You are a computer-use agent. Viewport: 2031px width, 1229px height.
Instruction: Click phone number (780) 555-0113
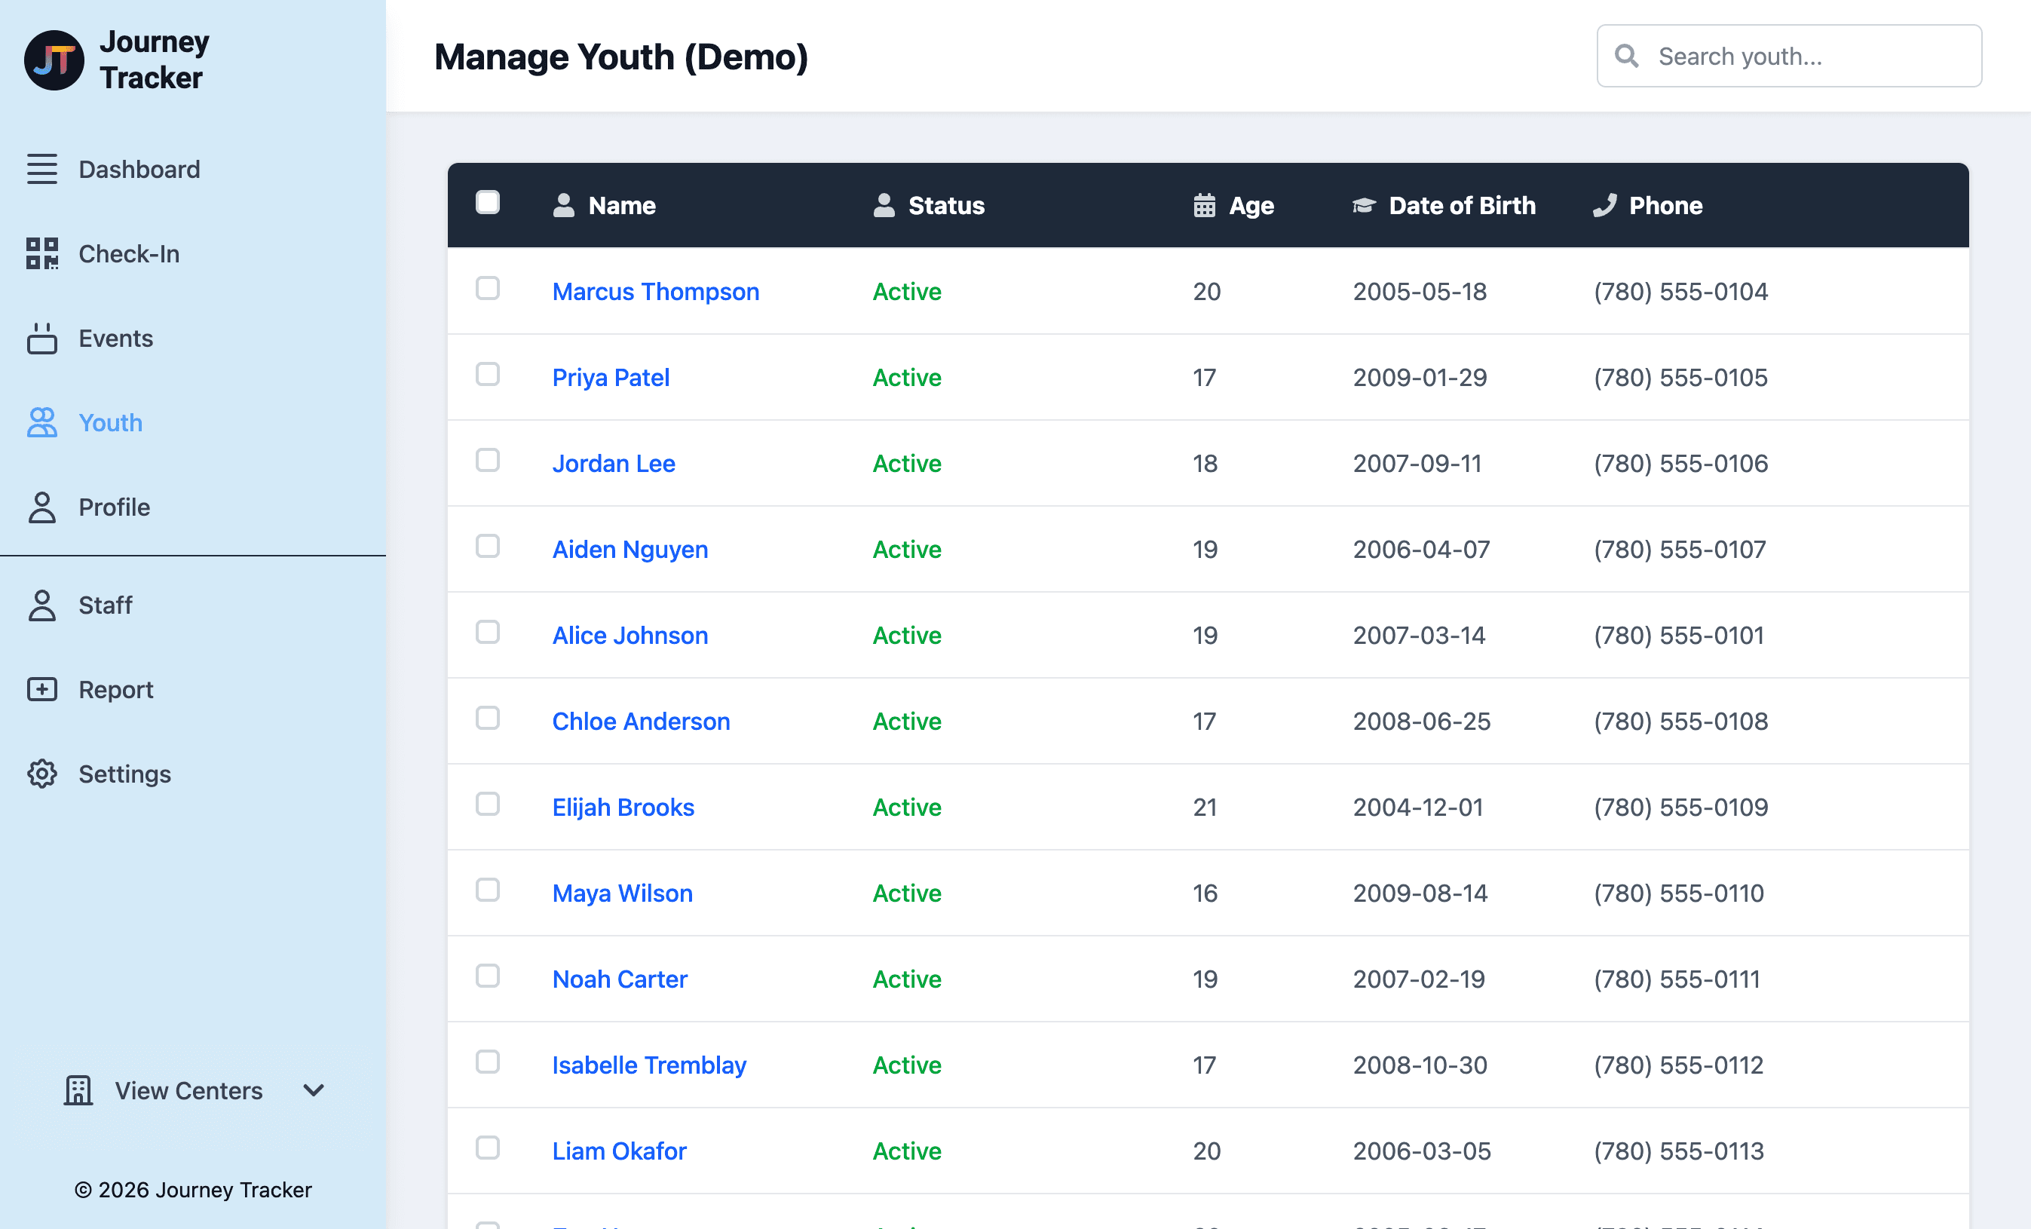pos(1678,1151)
